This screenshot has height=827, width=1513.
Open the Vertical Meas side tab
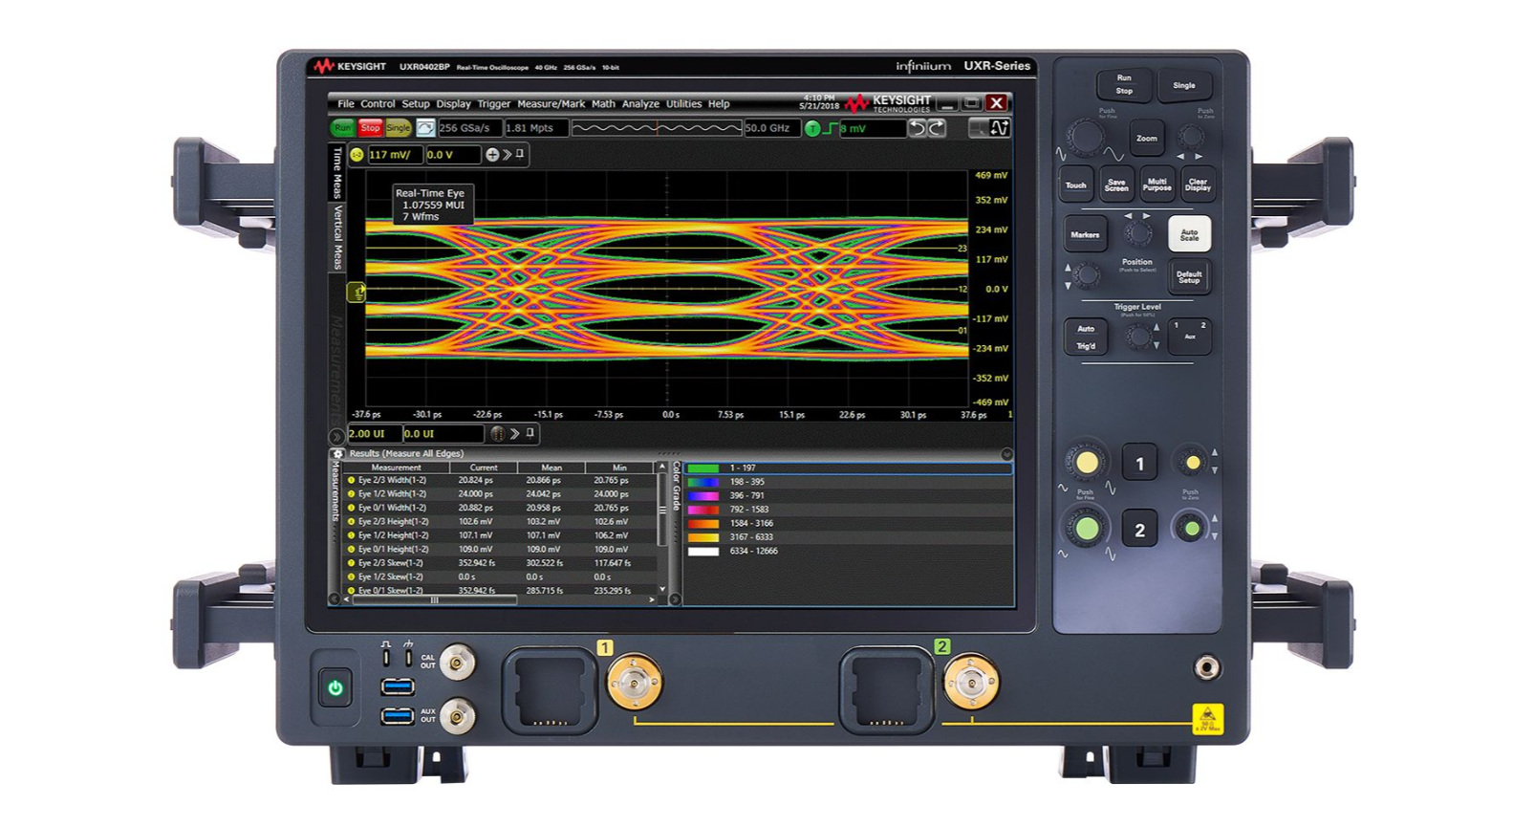click(336, 238)
